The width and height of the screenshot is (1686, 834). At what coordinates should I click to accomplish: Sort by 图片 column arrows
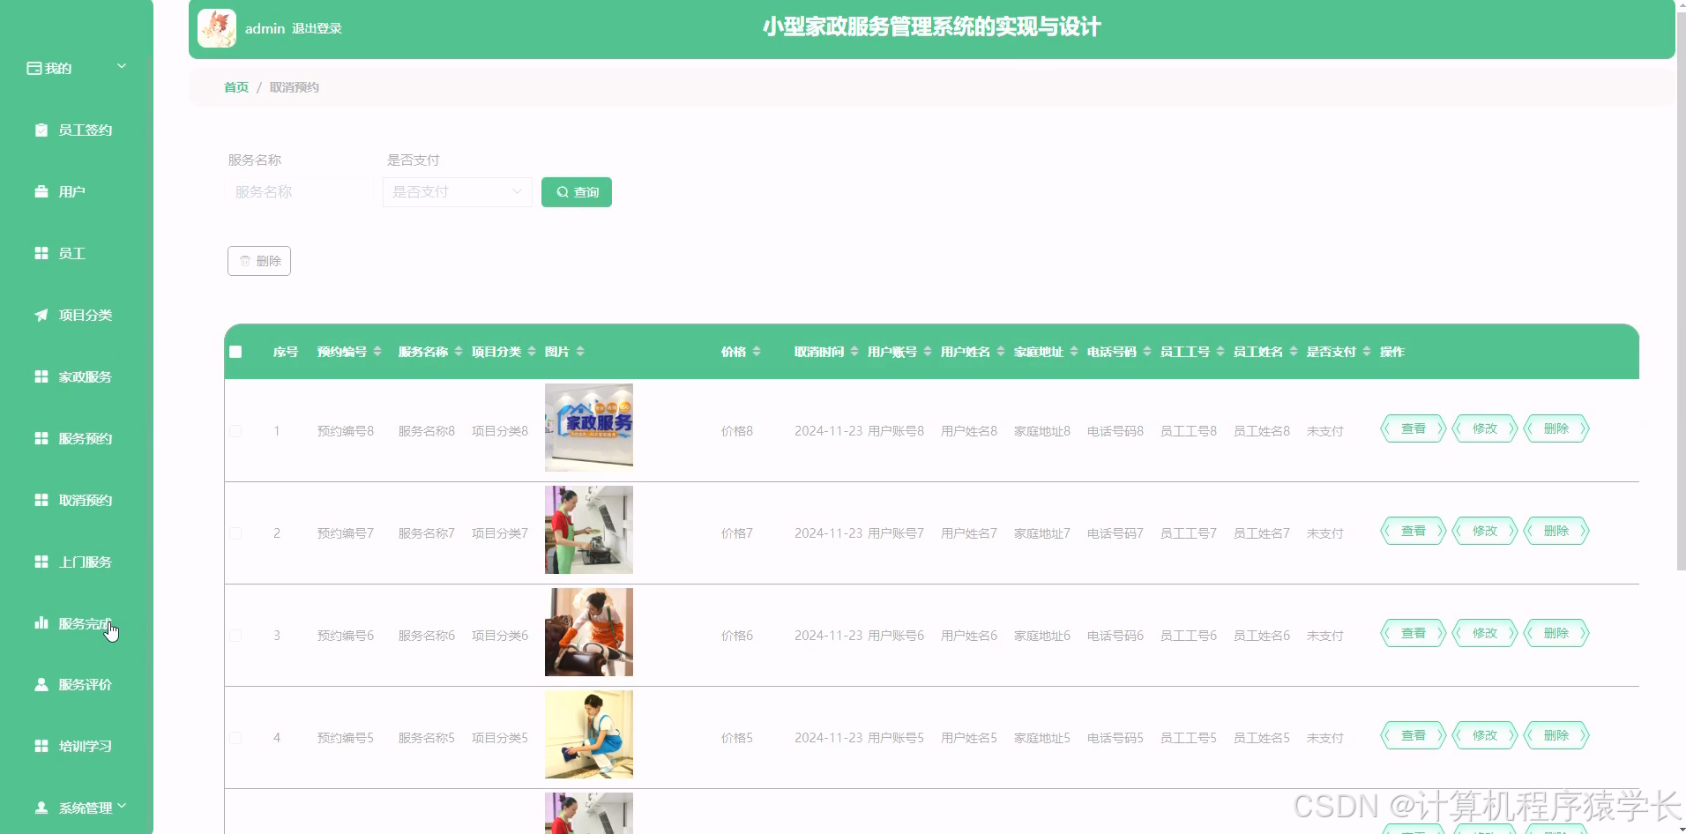[580, 351]
